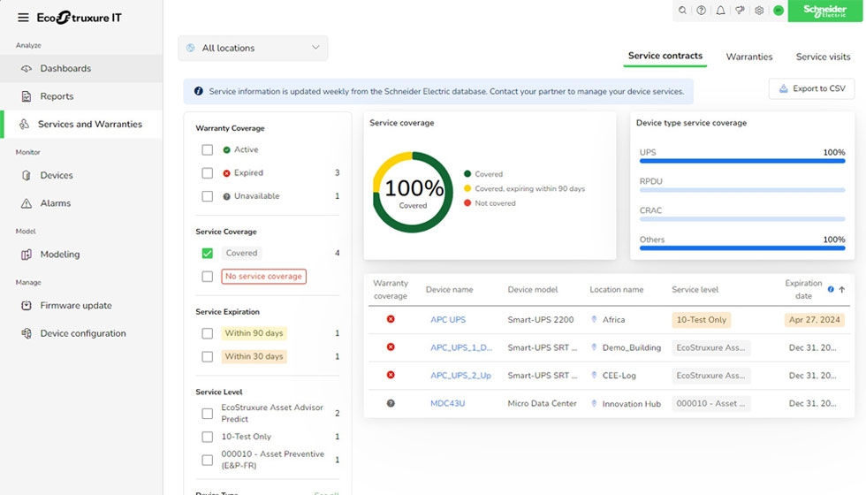Click the UPS service coverage progress bar

point(742,161)
